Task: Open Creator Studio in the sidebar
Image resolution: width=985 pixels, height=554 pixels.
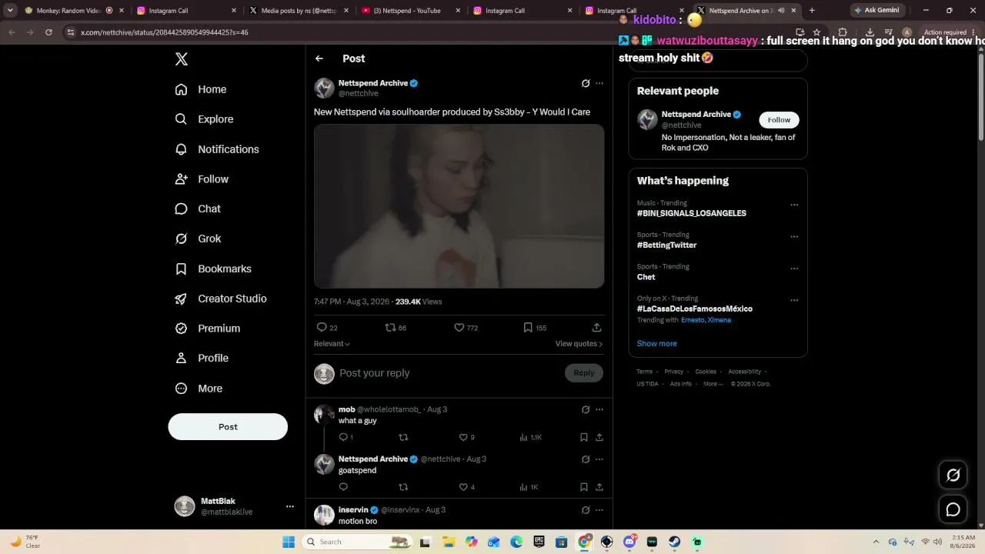Action: (x=221, y=299)
